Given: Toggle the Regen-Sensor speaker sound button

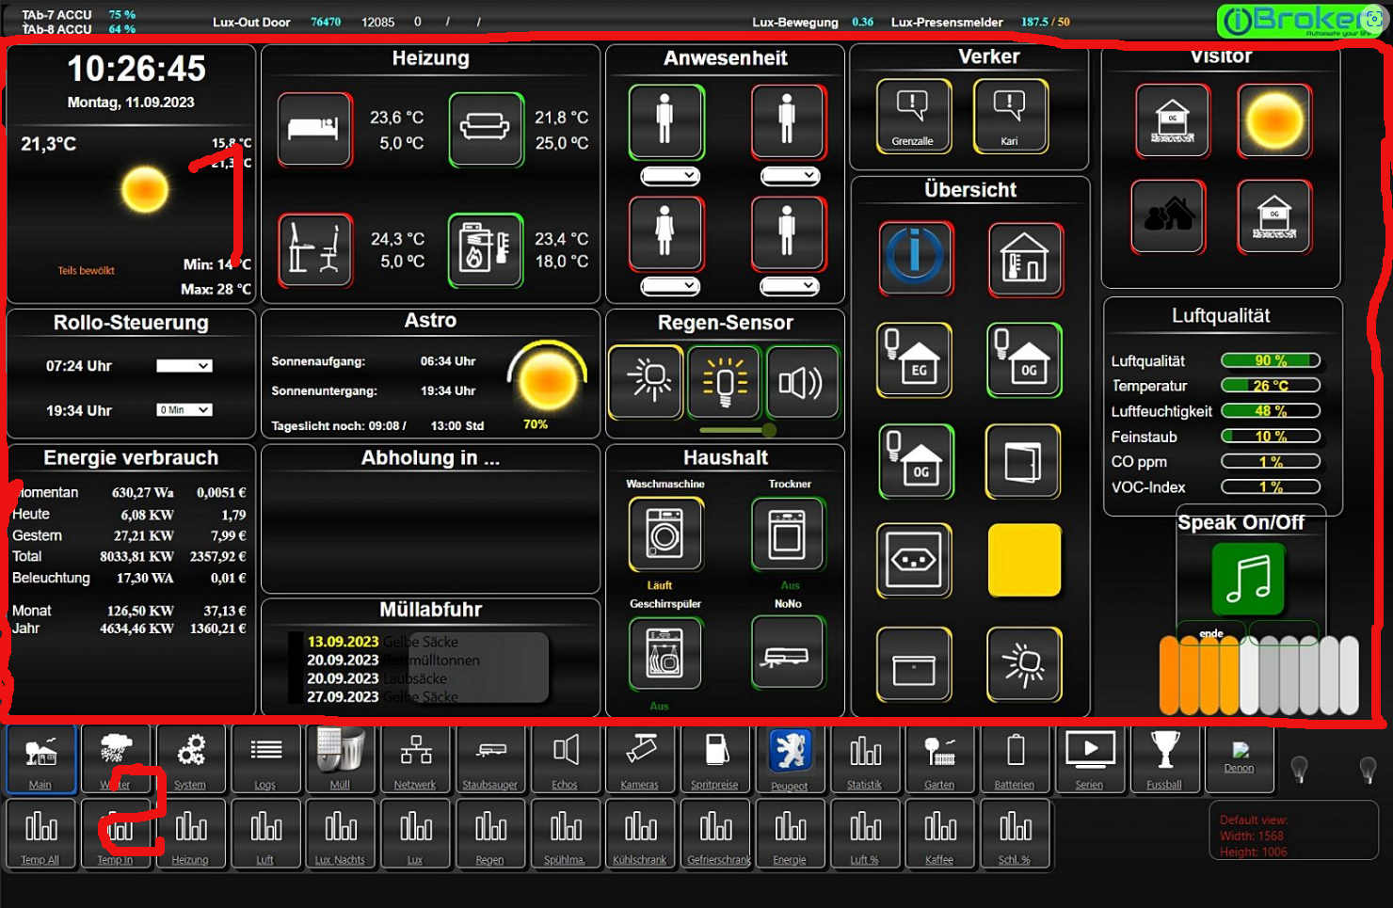Looking at the screenshot, I should tap(802, 381).
